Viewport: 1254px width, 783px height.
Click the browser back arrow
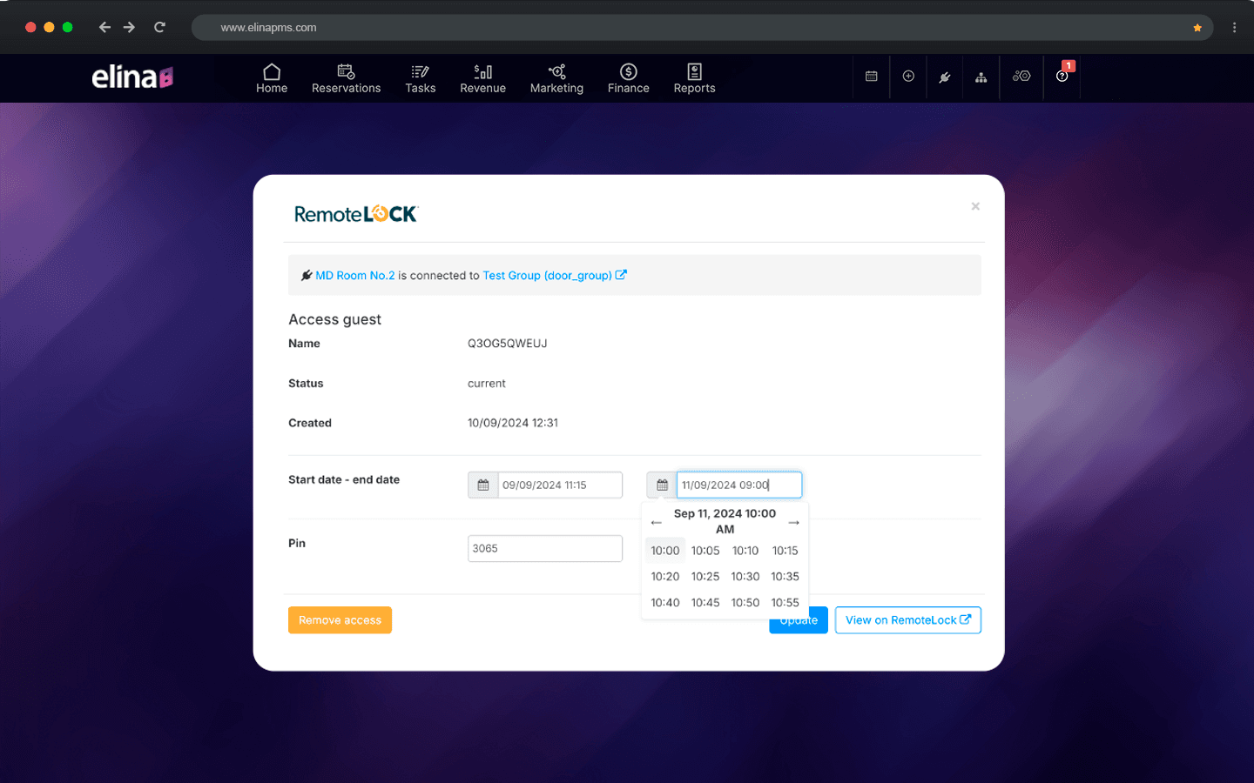(104, 27)
